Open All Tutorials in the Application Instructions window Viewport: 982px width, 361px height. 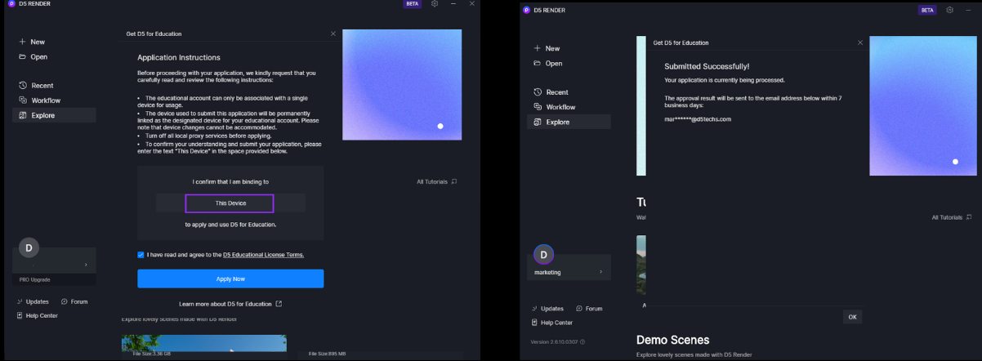[x=436, y=181]
